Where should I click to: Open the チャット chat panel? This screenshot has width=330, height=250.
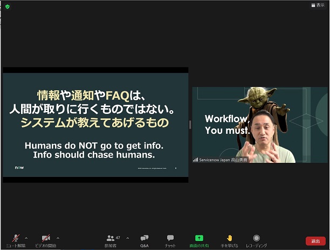point(170,241)
